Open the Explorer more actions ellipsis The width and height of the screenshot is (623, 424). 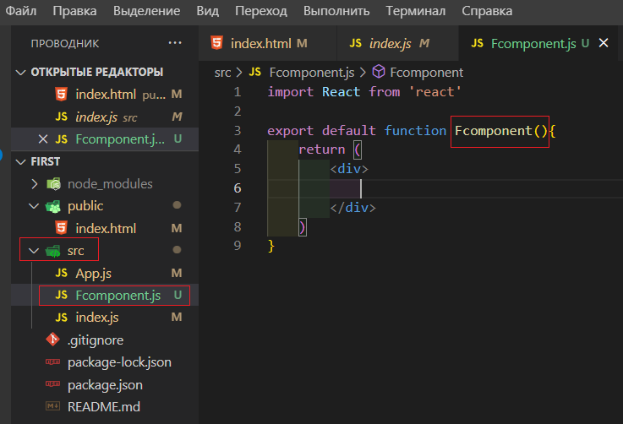(x=175, y=43)
